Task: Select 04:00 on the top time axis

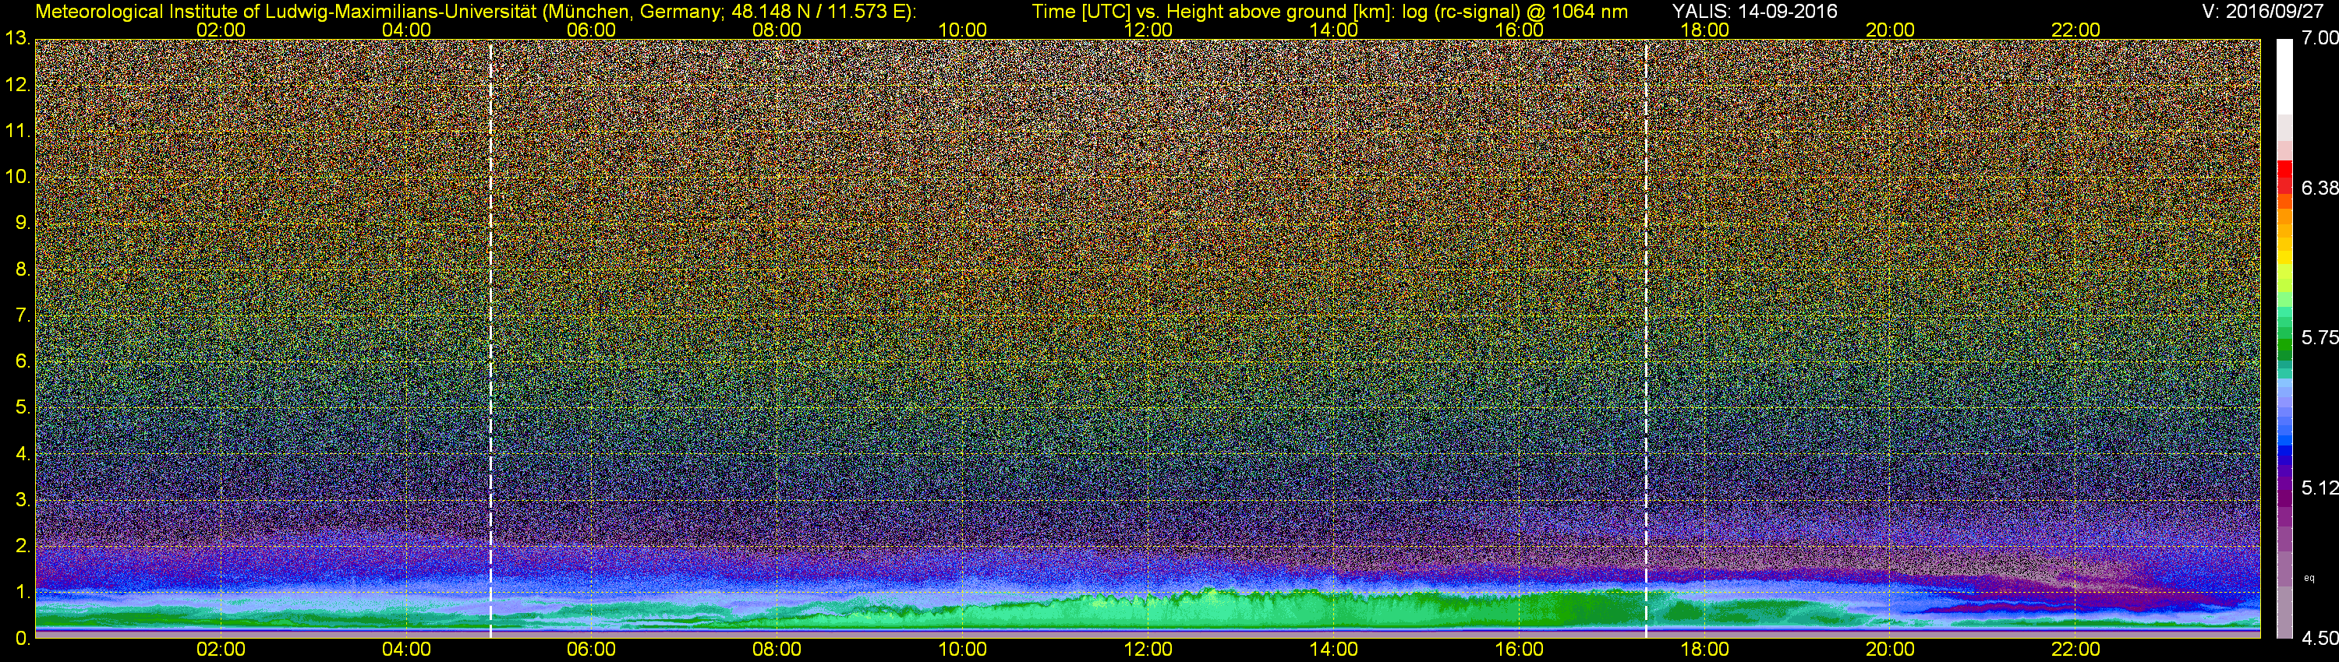Action: (x=406, y=30)
